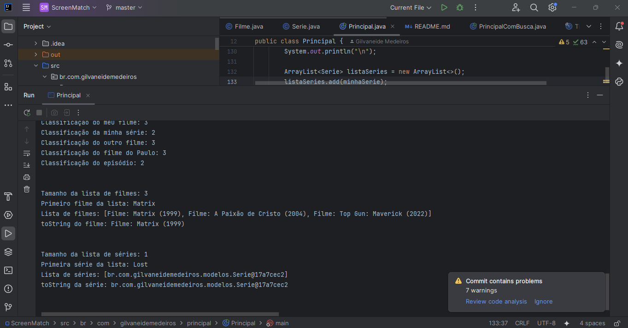Screen dimensions: 628x328
Task: Click the console horizontal scrollbar
Action: pos(160,314)
